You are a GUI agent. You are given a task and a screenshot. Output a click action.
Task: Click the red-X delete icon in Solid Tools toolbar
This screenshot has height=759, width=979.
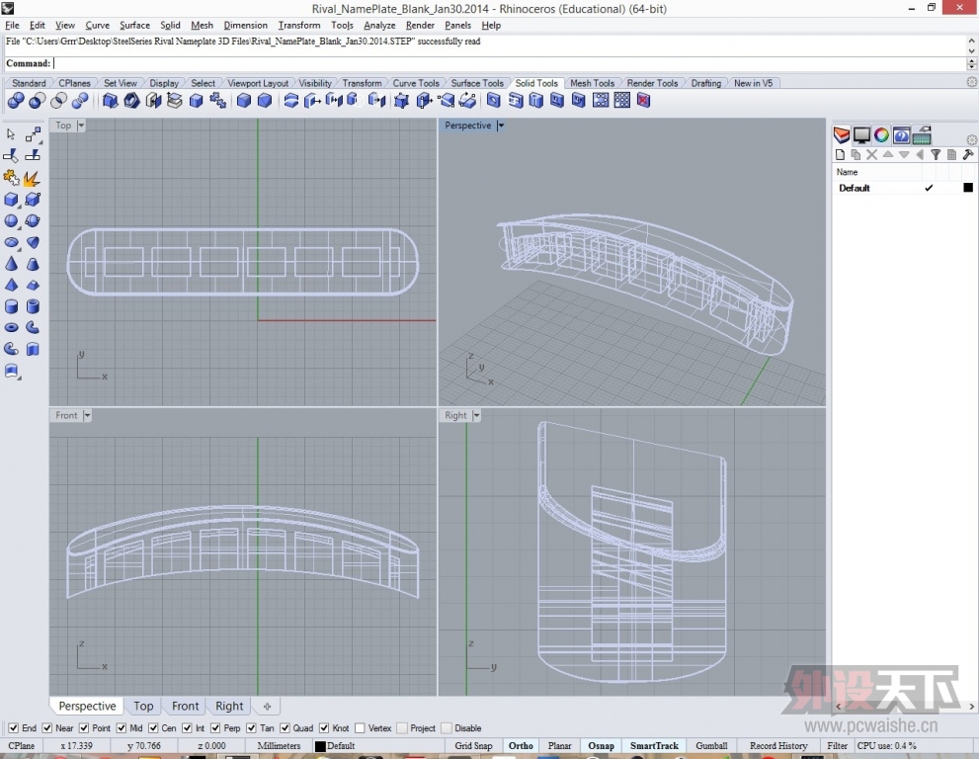[644, 100]
